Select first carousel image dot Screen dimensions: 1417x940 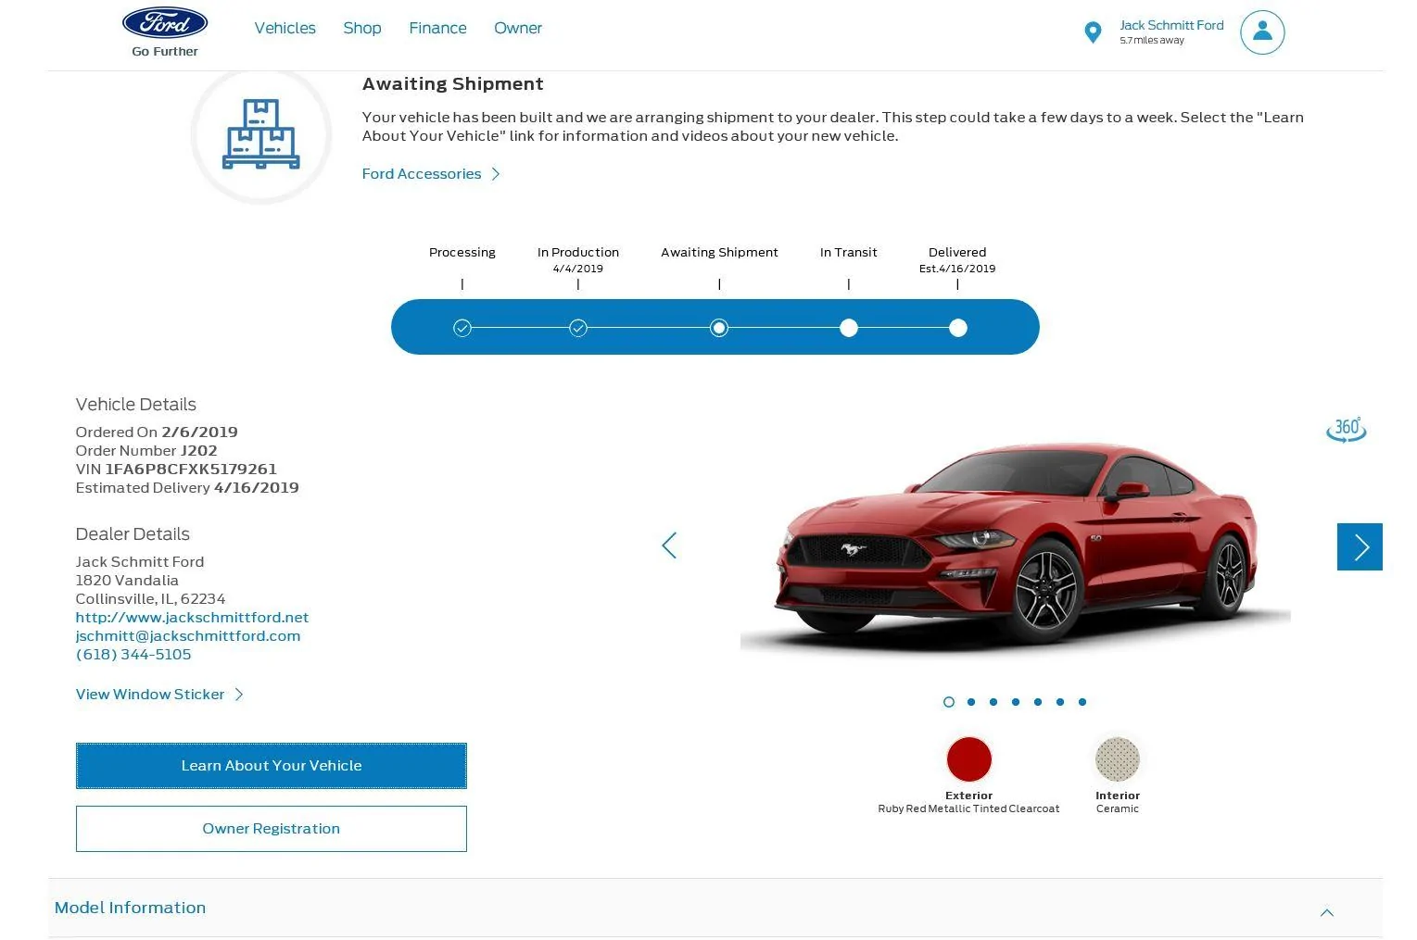(949, 702)
